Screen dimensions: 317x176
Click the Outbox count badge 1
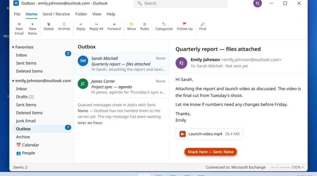tap(68, 127)
